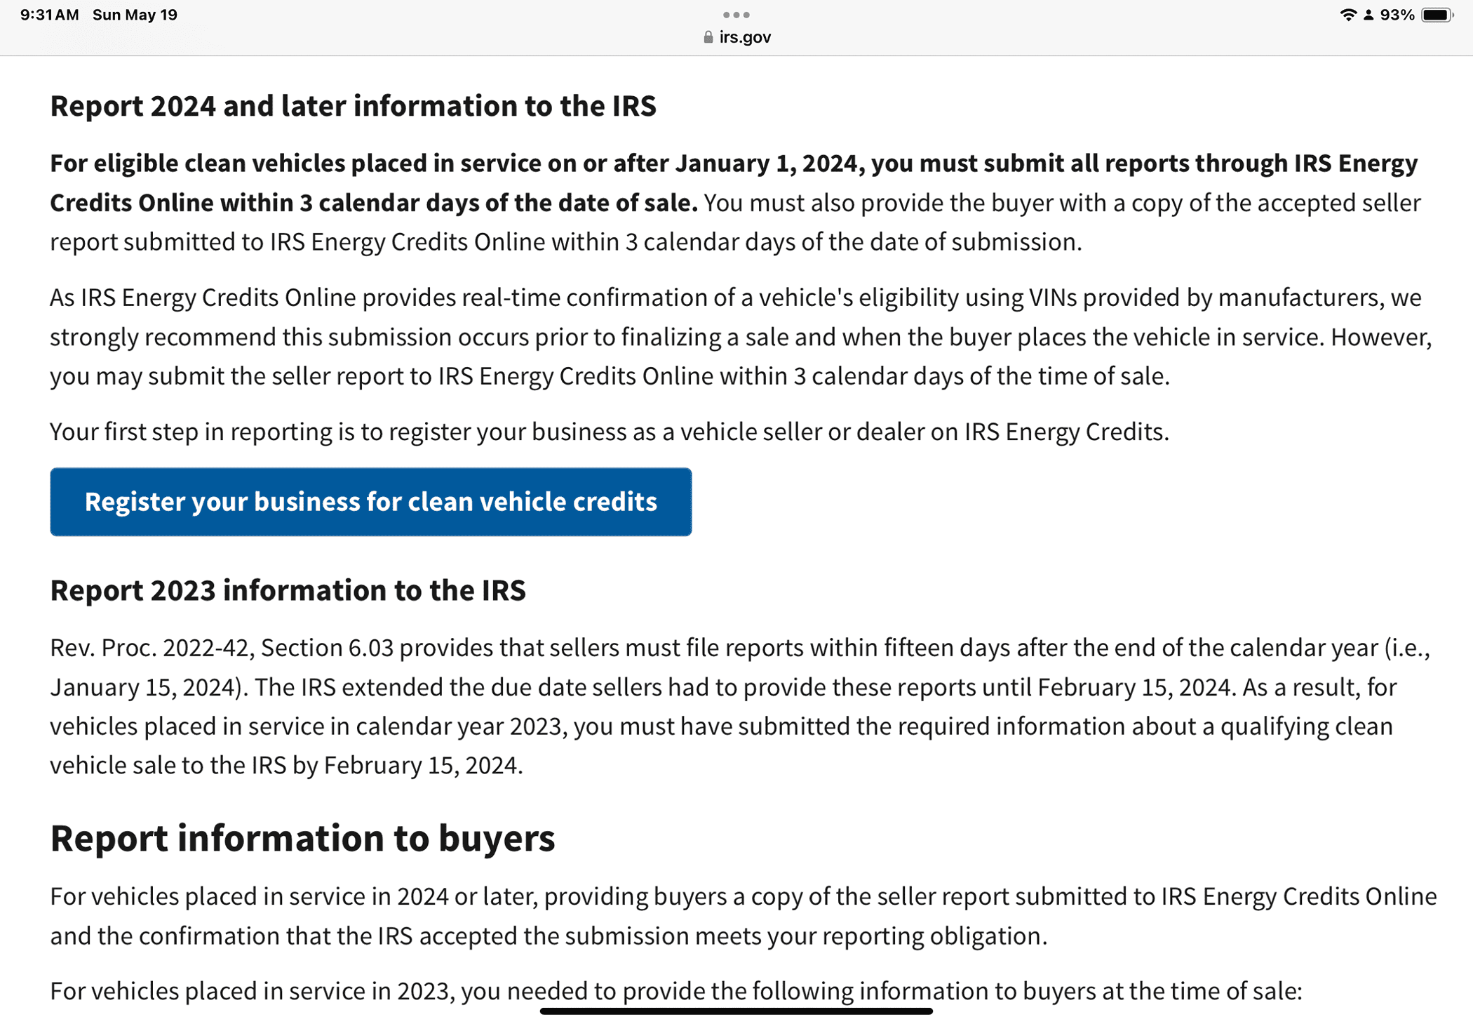The image size is (1473, 1024).
Task: Register your business for clean vehicle credits
Action: click(x=370, y=502)
